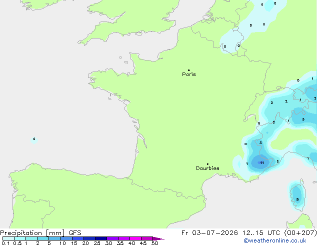317x245 pixels.
Task: Pick the 25–30 mm dark blue swatch
Action: click(101, 238)
